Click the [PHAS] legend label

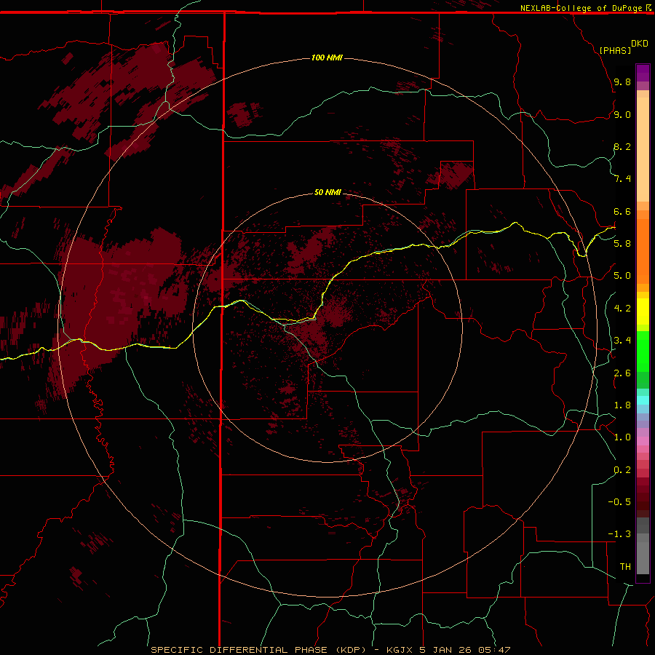[615, 50]
